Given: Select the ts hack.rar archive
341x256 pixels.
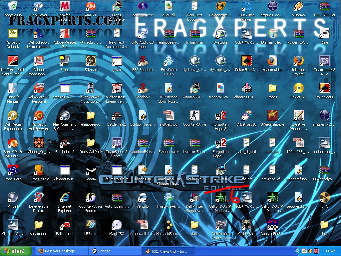Looking at the screenshot, I should [194, 33].
